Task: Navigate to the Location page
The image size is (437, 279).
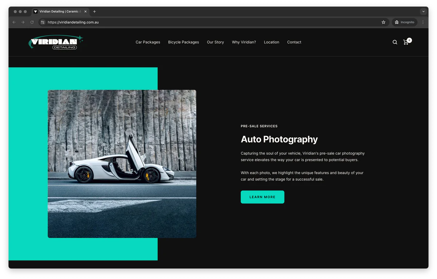Action: pyautogui.click(x=271, y=42)
